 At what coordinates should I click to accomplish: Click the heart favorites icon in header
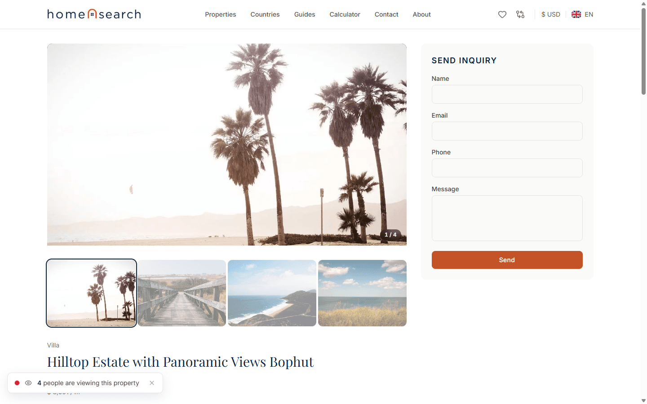(502, 14)
